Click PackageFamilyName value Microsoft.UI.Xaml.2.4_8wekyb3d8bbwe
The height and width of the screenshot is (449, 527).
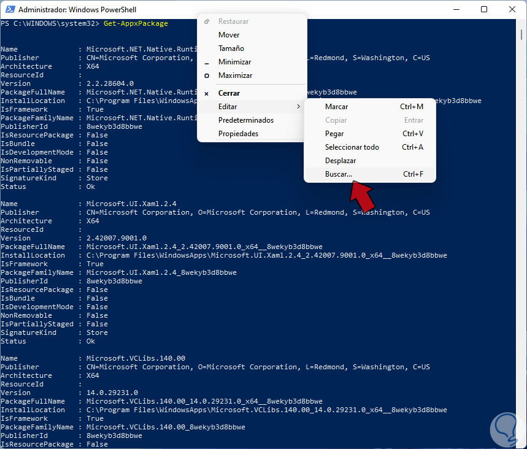(161, 272)
